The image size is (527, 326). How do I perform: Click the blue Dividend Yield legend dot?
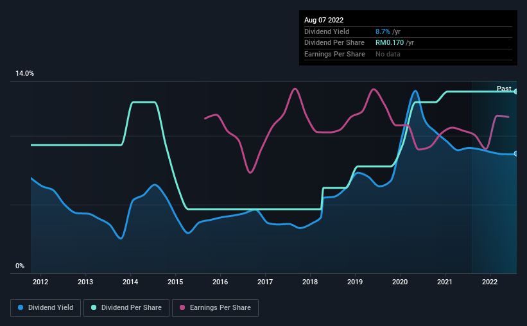pos(21,307)
